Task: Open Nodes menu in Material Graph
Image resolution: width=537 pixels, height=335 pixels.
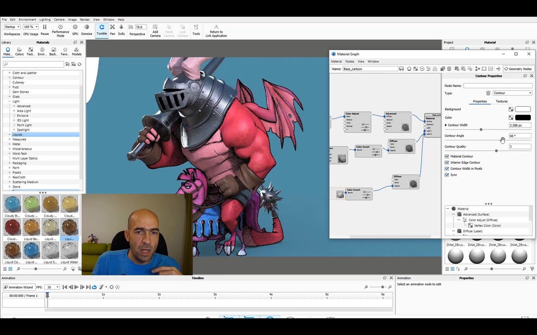Action: [350, 61]
